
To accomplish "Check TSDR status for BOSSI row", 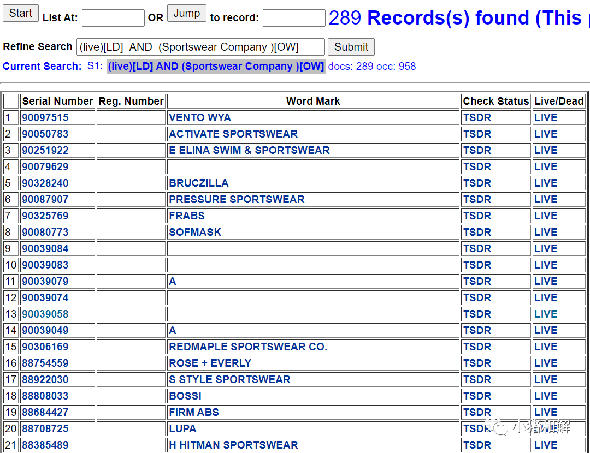I will (477, 396).
